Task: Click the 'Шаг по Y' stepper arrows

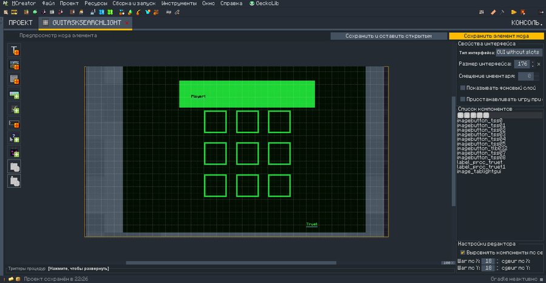Action: pyautogui.click(x=497, y=268)
